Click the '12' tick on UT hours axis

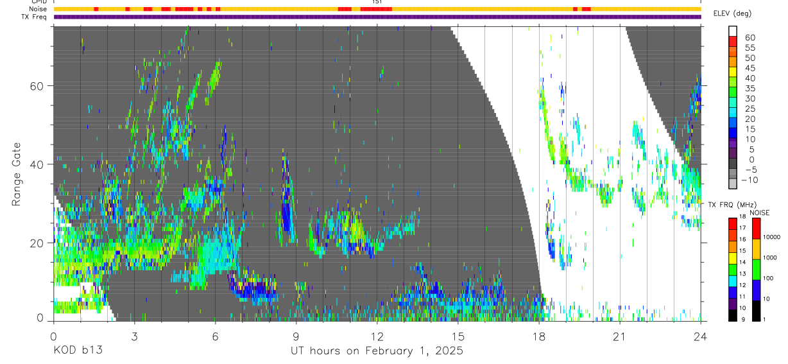point(377,336)
